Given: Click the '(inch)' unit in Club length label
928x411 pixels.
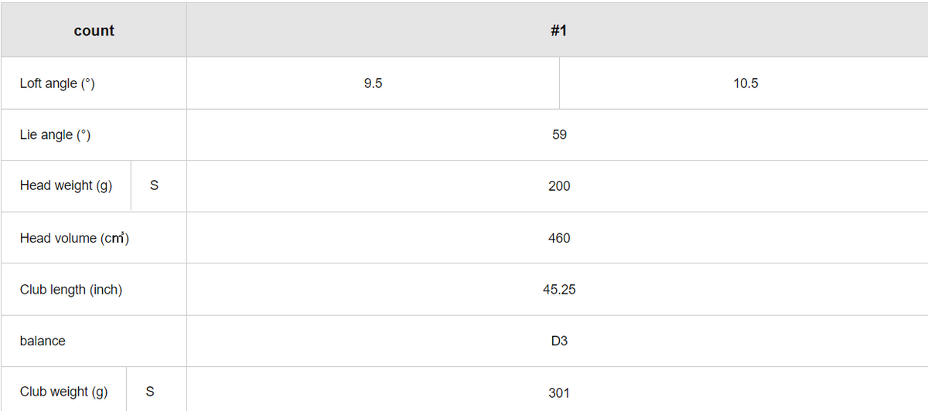Looking at the screenshot, I should point(105,290).
